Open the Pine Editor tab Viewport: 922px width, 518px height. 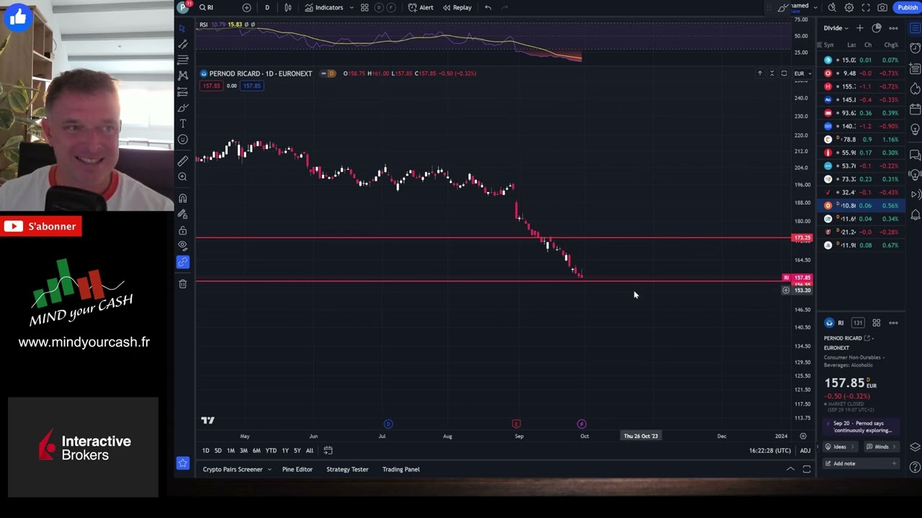click(297, 470)
